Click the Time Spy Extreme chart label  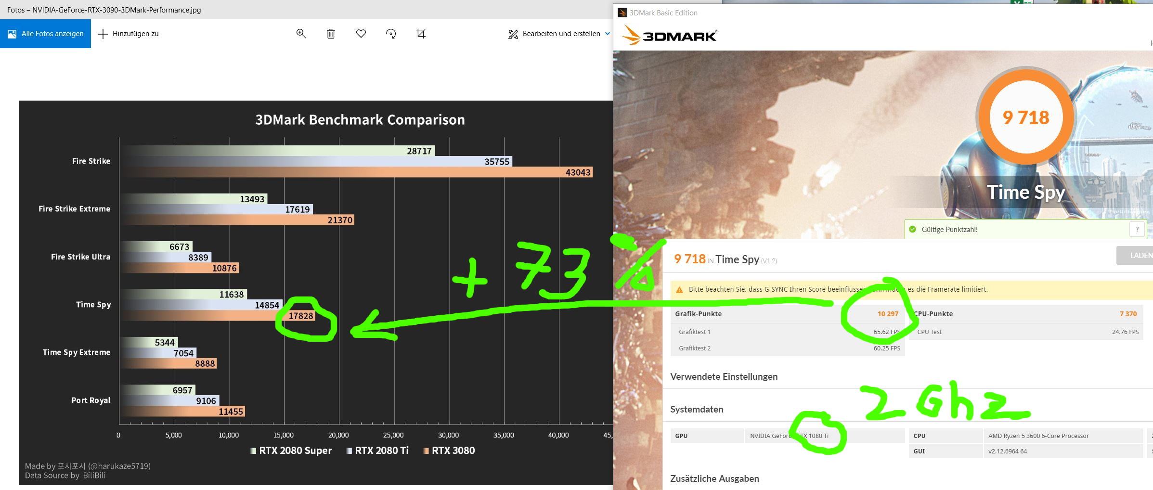pyautogui.click(x=77, y=352)
